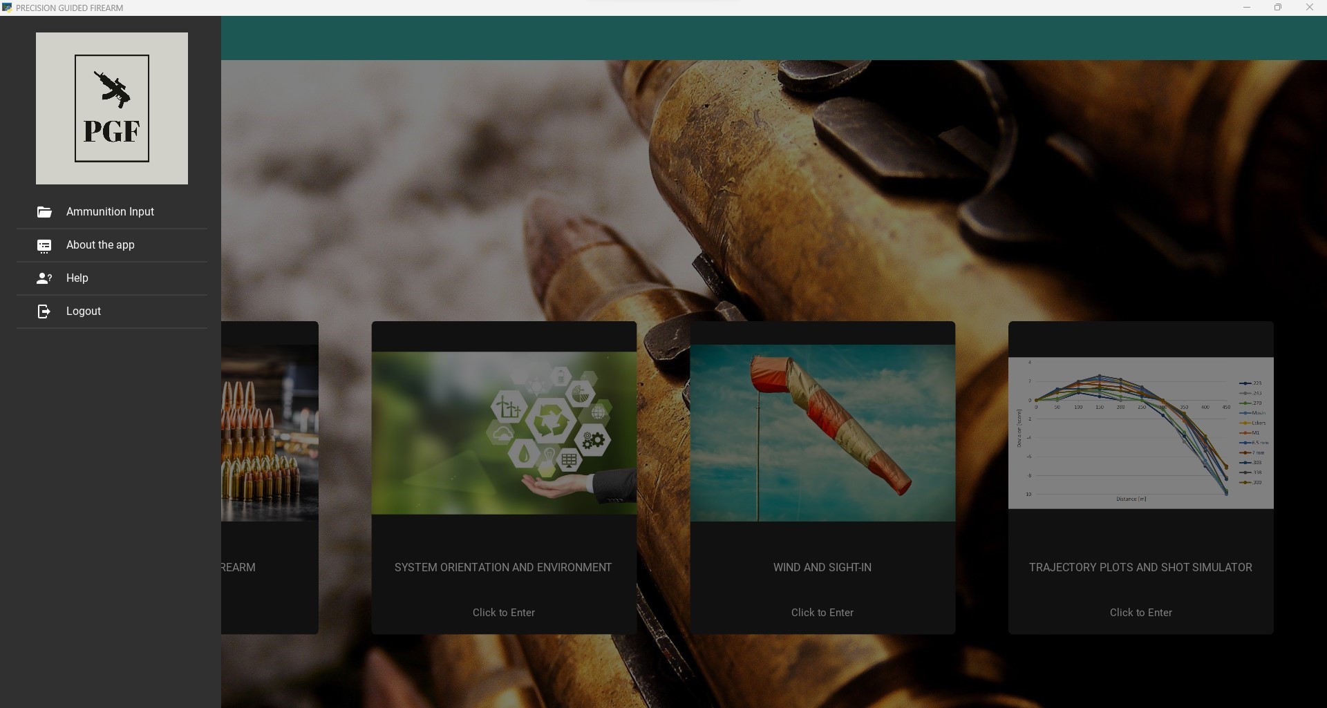Maximize the Precision Guided Firearm window

pos(1278,8)
